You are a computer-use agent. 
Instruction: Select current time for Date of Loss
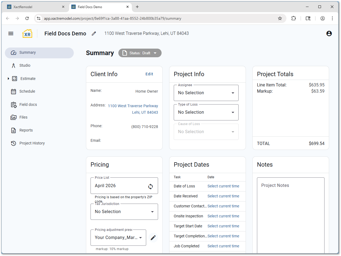[x=223, y=186]
